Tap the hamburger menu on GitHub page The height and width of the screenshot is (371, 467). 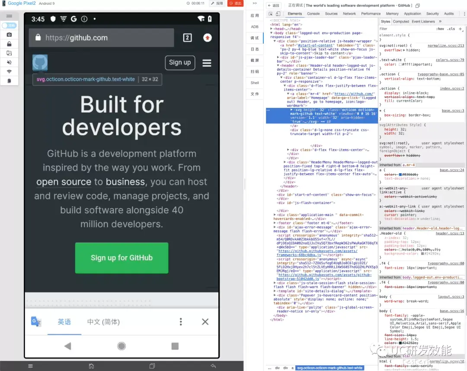[207, 63]
